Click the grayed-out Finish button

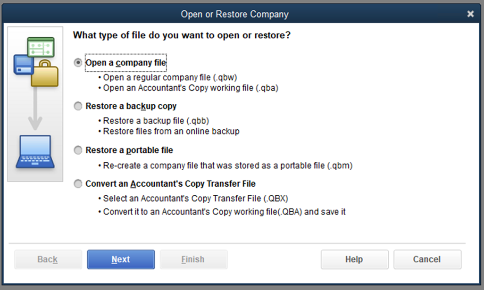(x=193, y=259)
